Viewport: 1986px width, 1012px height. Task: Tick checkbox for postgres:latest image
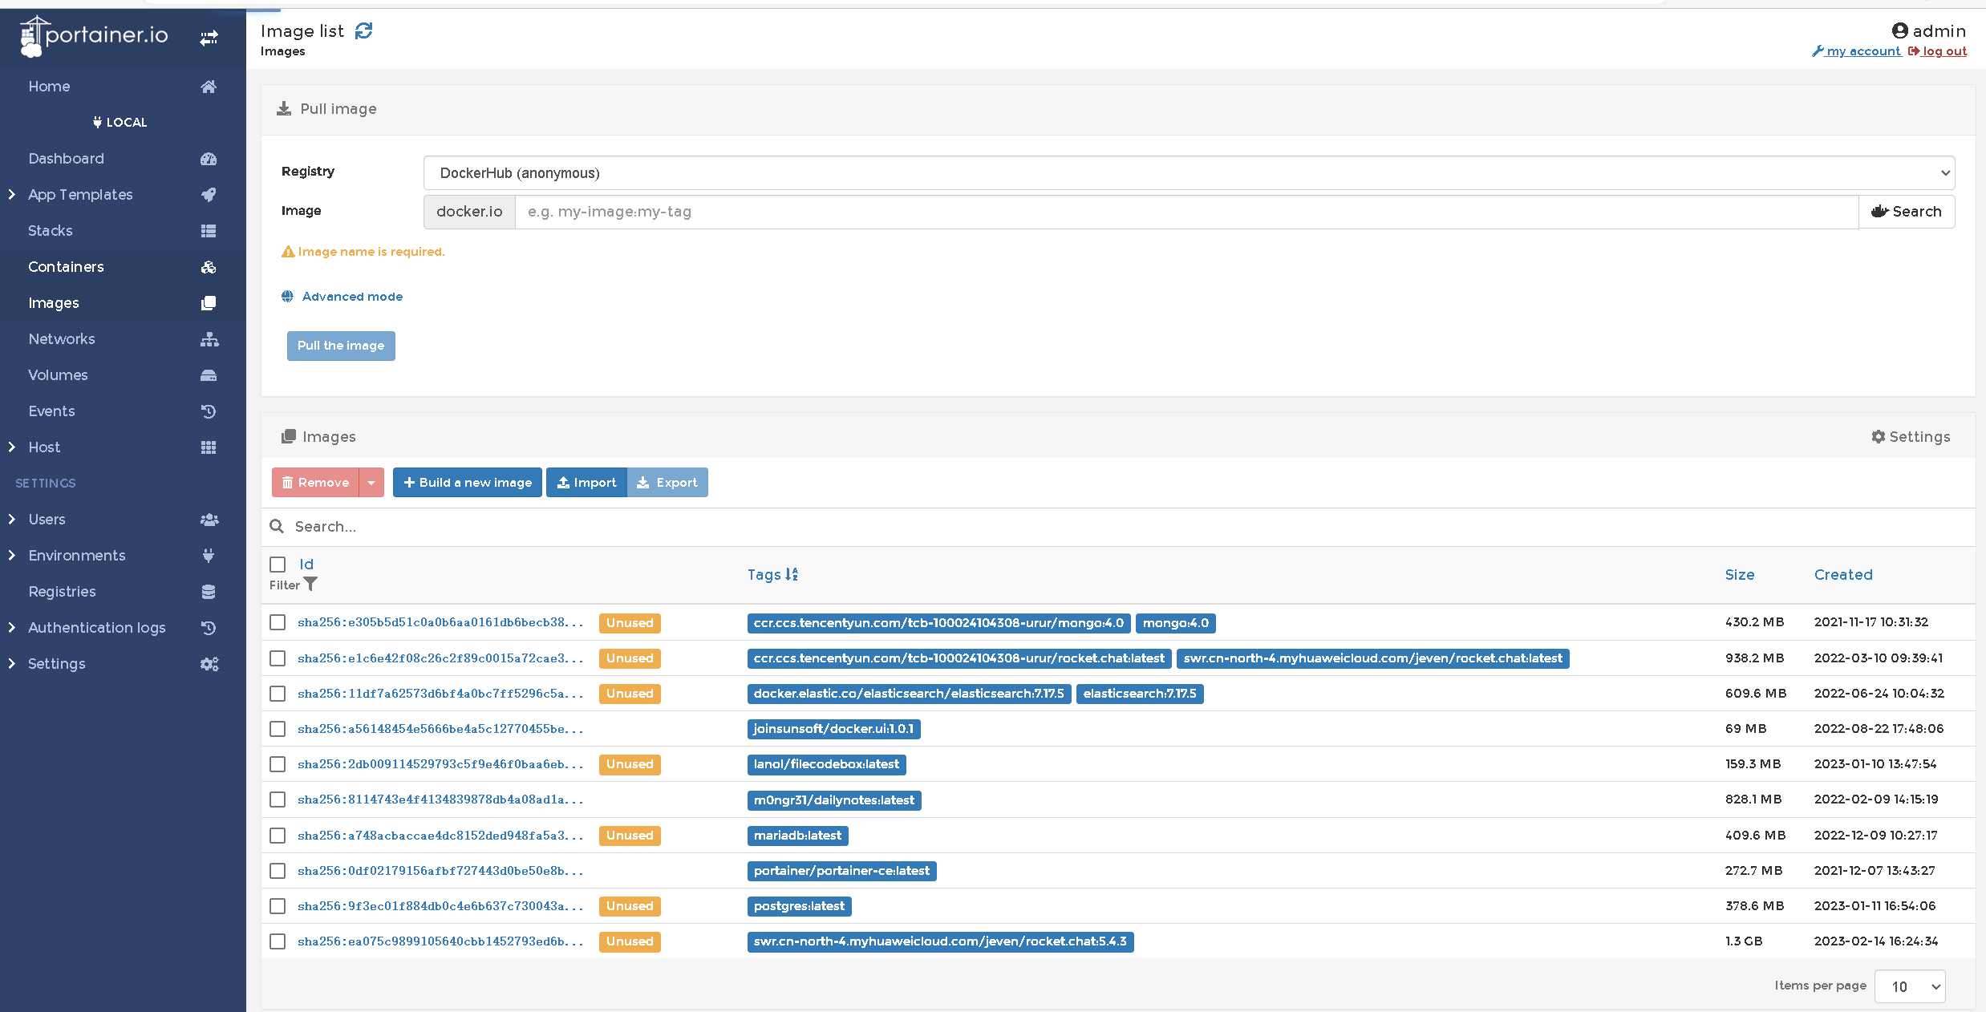pyautogui.click(x=278, y=906)
